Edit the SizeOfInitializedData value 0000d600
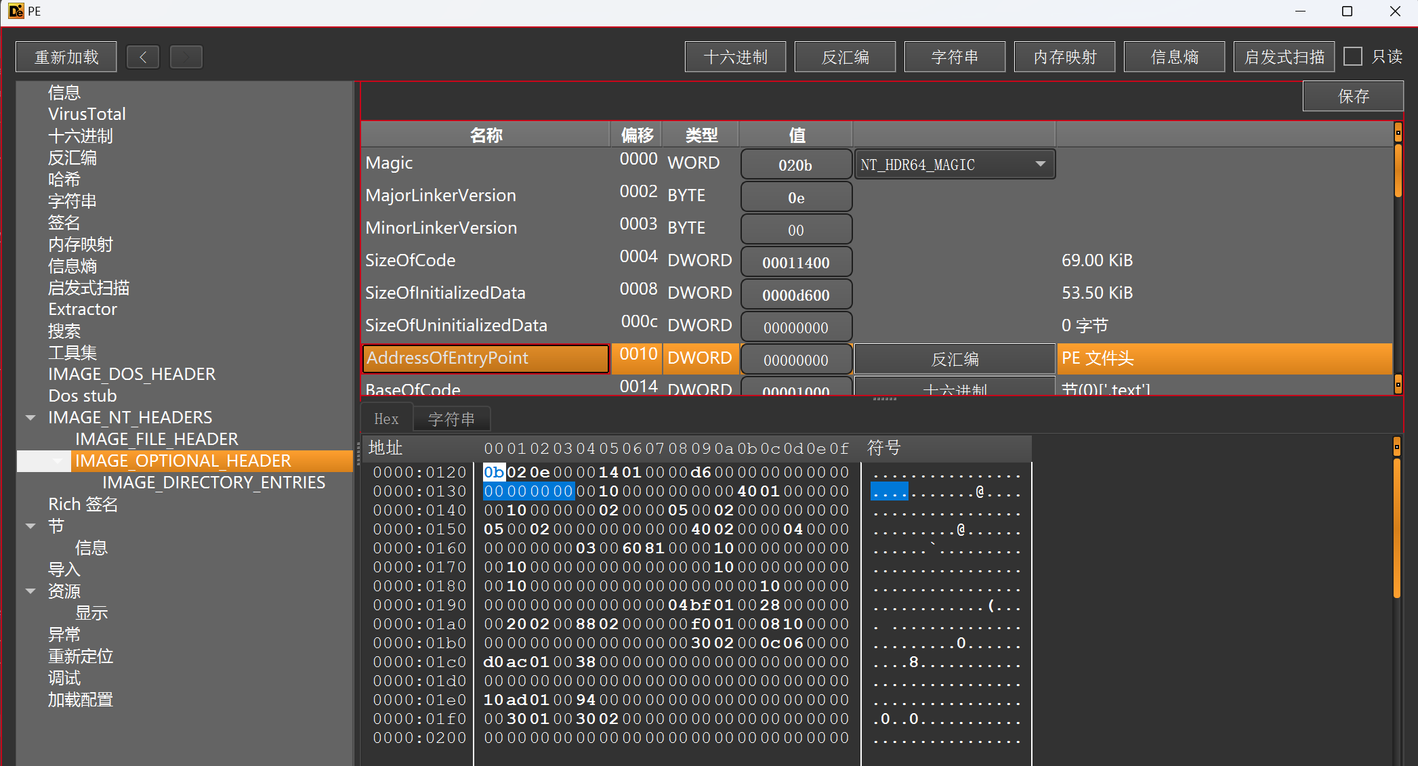This screenshot has width=1418, height=766. pos(796,295)
